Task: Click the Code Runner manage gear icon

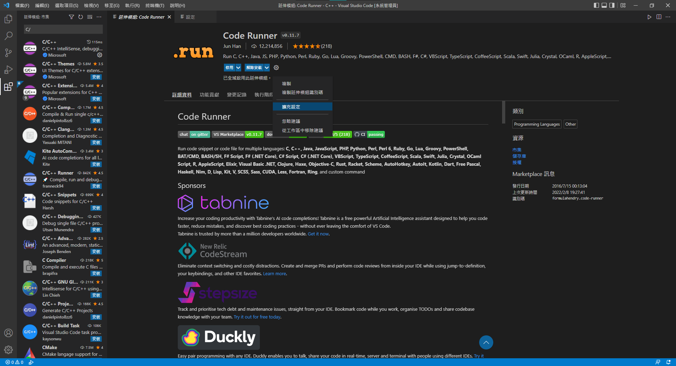Action: (x=276, y=68)
